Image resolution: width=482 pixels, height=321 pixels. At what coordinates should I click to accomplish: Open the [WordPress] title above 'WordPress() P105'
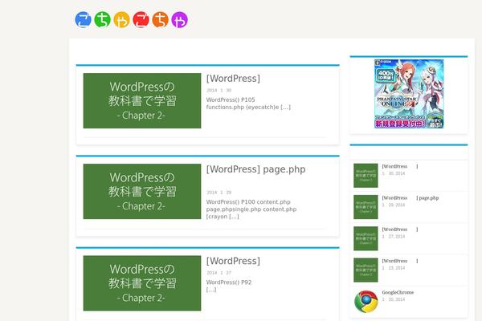tap(233, 79)
